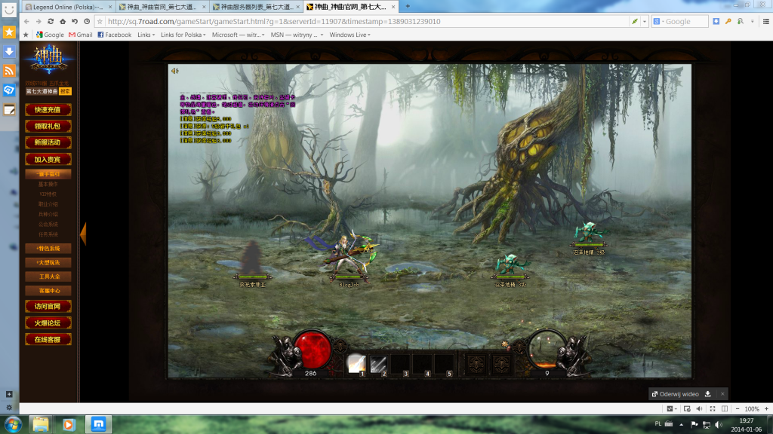This screenshot has height=434, width=773.
Task: Open the Maxthon main menu icon
Action: pos(766,22)
